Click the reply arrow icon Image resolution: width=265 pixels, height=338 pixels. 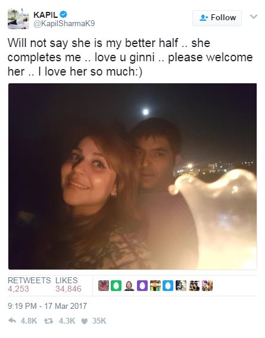12,321
